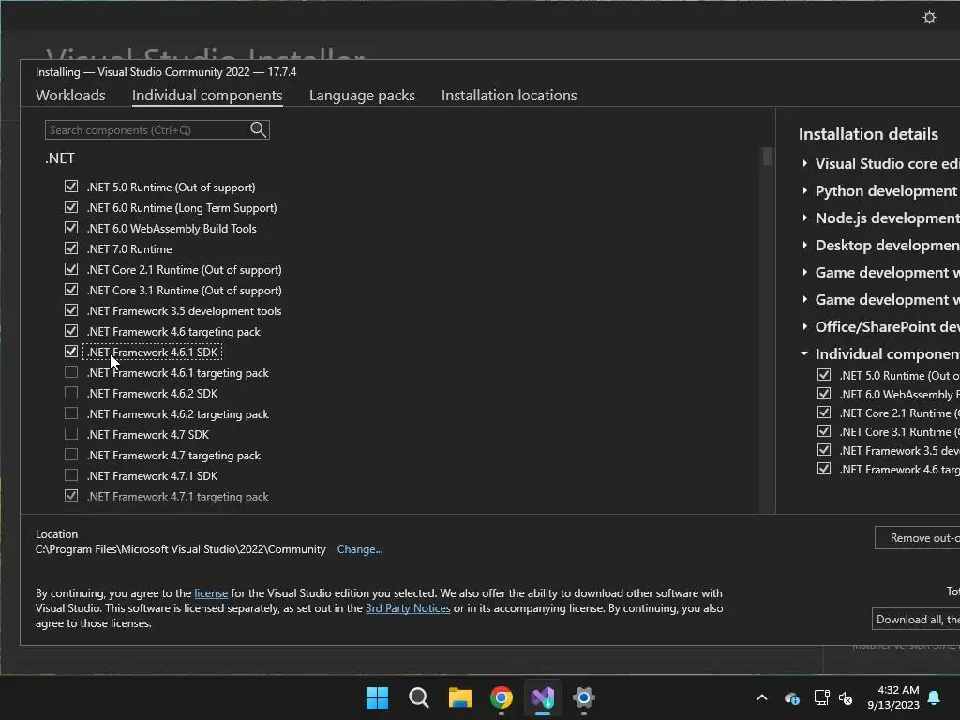Uncheck .NET Framework 4.6.1 SDK
960x720 pixels.
[71, 352]
